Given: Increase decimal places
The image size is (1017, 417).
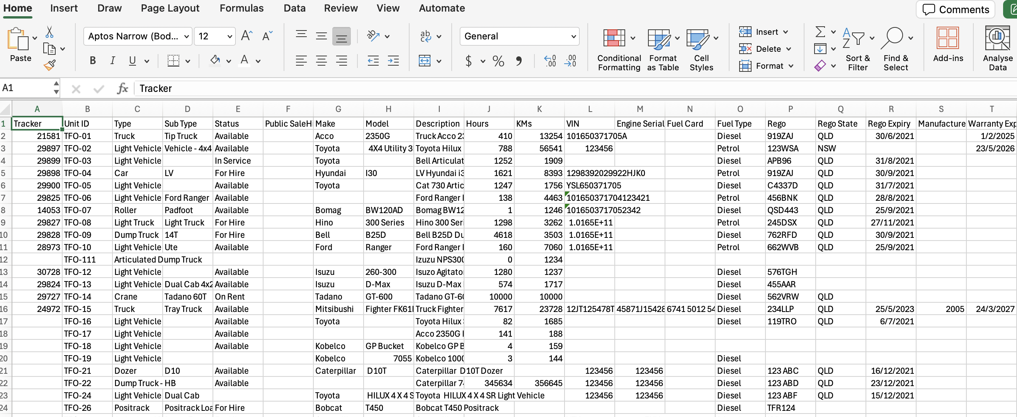Looking at the screenshot, I should point(550,61).
